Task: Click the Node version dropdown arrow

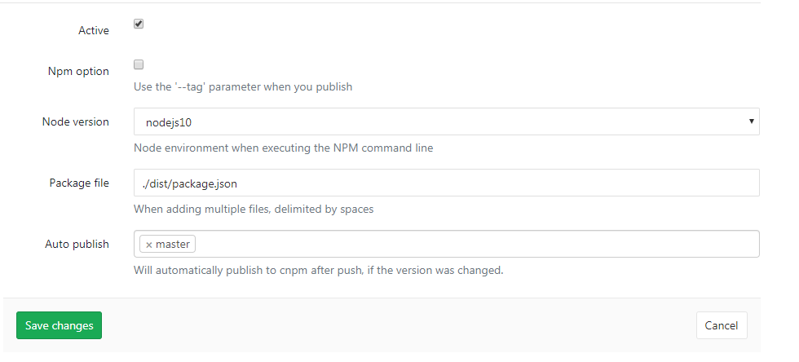Action: click(x=750, y=121)
